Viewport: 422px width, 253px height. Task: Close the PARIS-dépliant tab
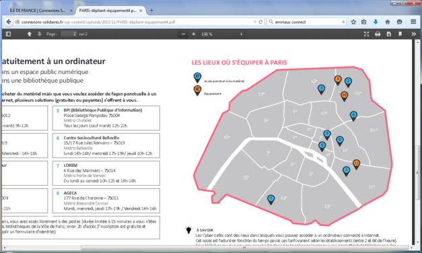141,11
